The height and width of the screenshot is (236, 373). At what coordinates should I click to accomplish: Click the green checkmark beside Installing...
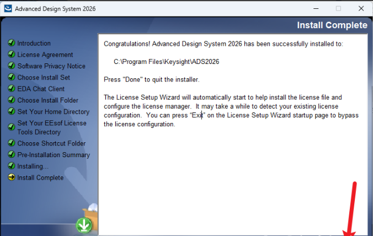[11, 166]
